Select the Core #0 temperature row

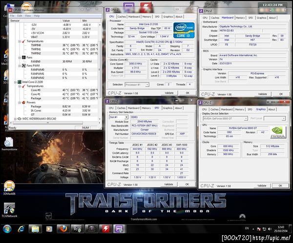click(x=53, y=90)
